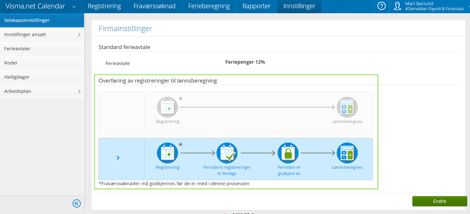Click the Firmainstillinger heading
This screenshot has height=214, width=470.
coord(125,29)
